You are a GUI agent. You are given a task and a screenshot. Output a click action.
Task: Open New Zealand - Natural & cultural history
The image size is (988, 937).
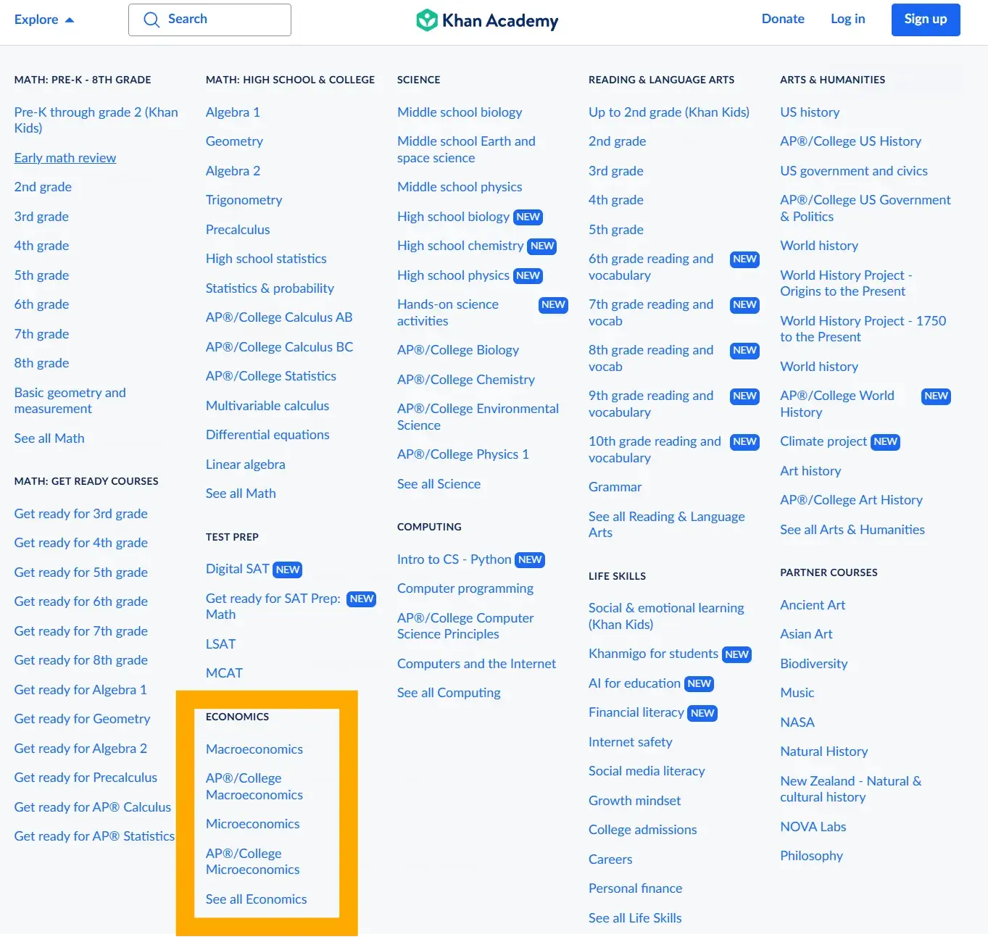click(x=850, y=789)
